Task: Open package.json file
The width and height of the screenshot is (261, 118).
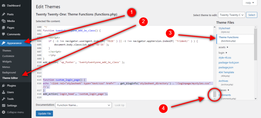Action: pyautogui.click(x=226, y=67)
